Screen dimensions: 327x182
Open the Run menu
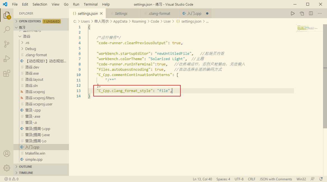tap(76, 4)
